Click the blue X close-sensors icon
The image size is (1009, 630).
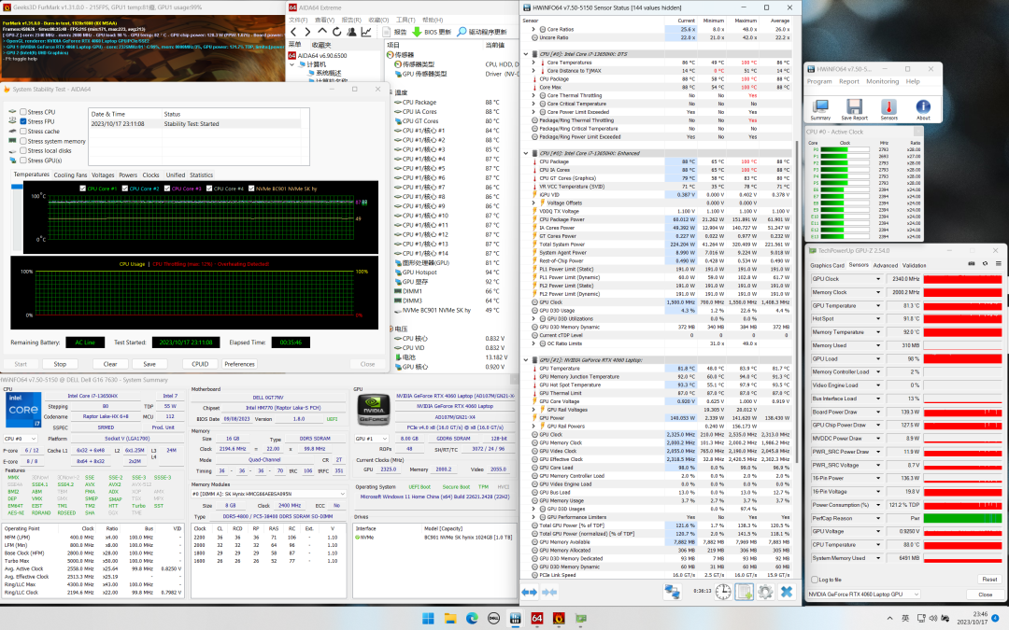(787, 592)
